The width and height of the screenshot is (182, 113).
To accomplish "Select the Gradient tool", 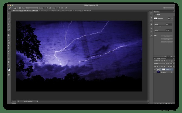I will pos(9,43).
